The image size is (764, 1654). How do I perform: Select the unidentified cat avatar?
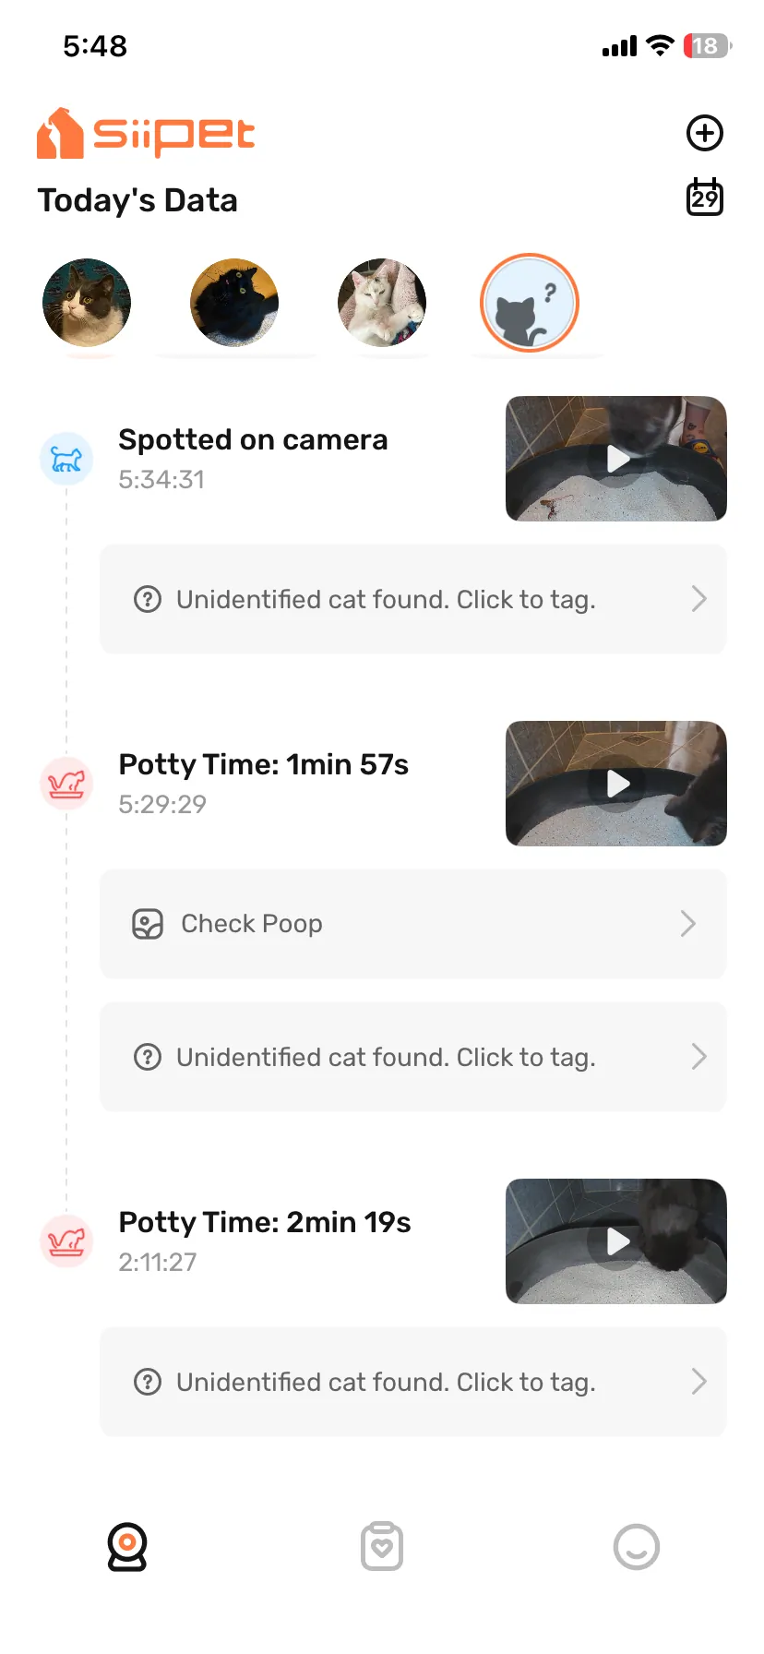[x=530, y=303]
